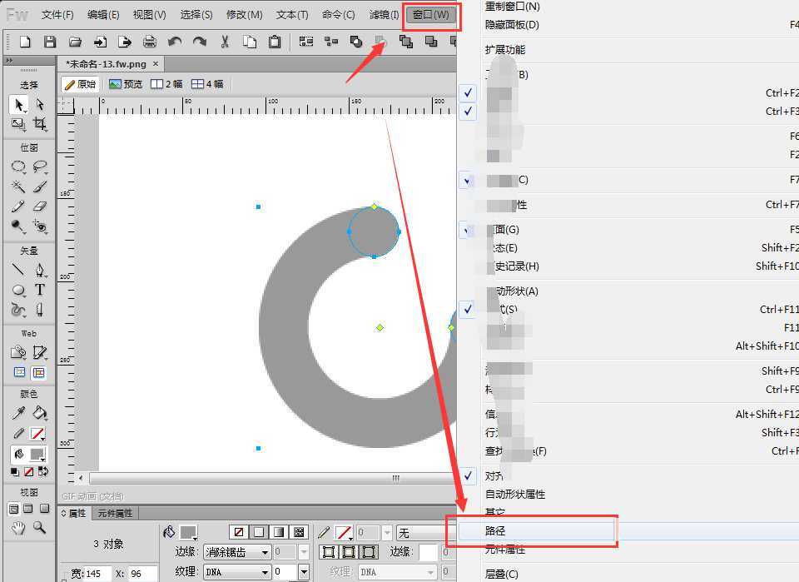Click the Cut scissors icon
Viewport: 799px width, 582px height.
coord(225,42)
